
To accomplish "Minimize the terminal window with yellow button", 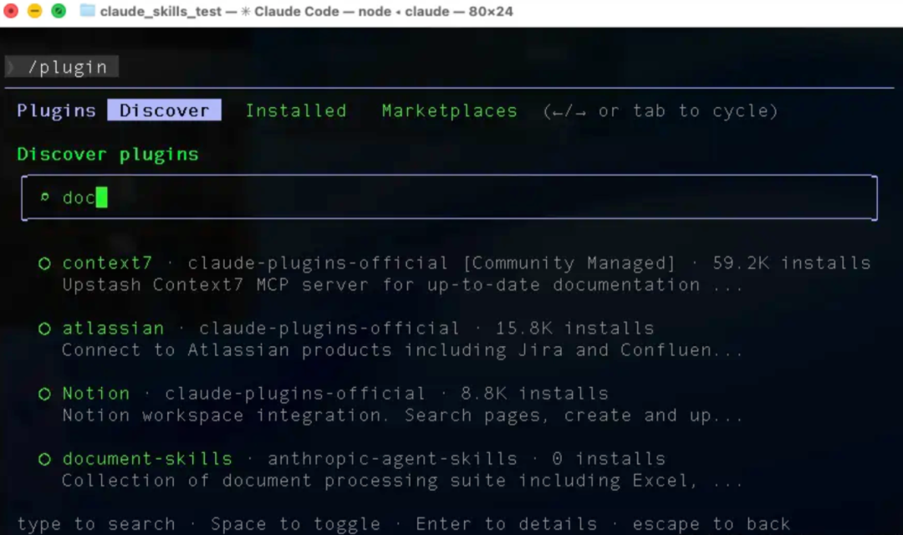I will 34,10.
